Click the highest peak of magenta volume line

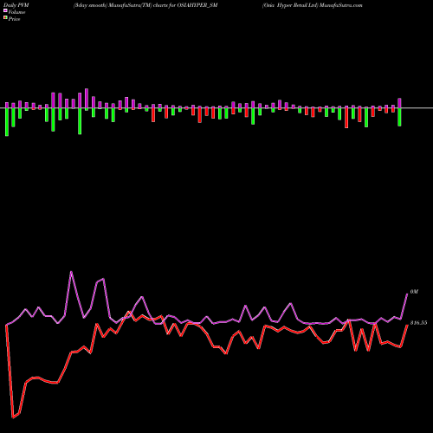tap(71, 272)
